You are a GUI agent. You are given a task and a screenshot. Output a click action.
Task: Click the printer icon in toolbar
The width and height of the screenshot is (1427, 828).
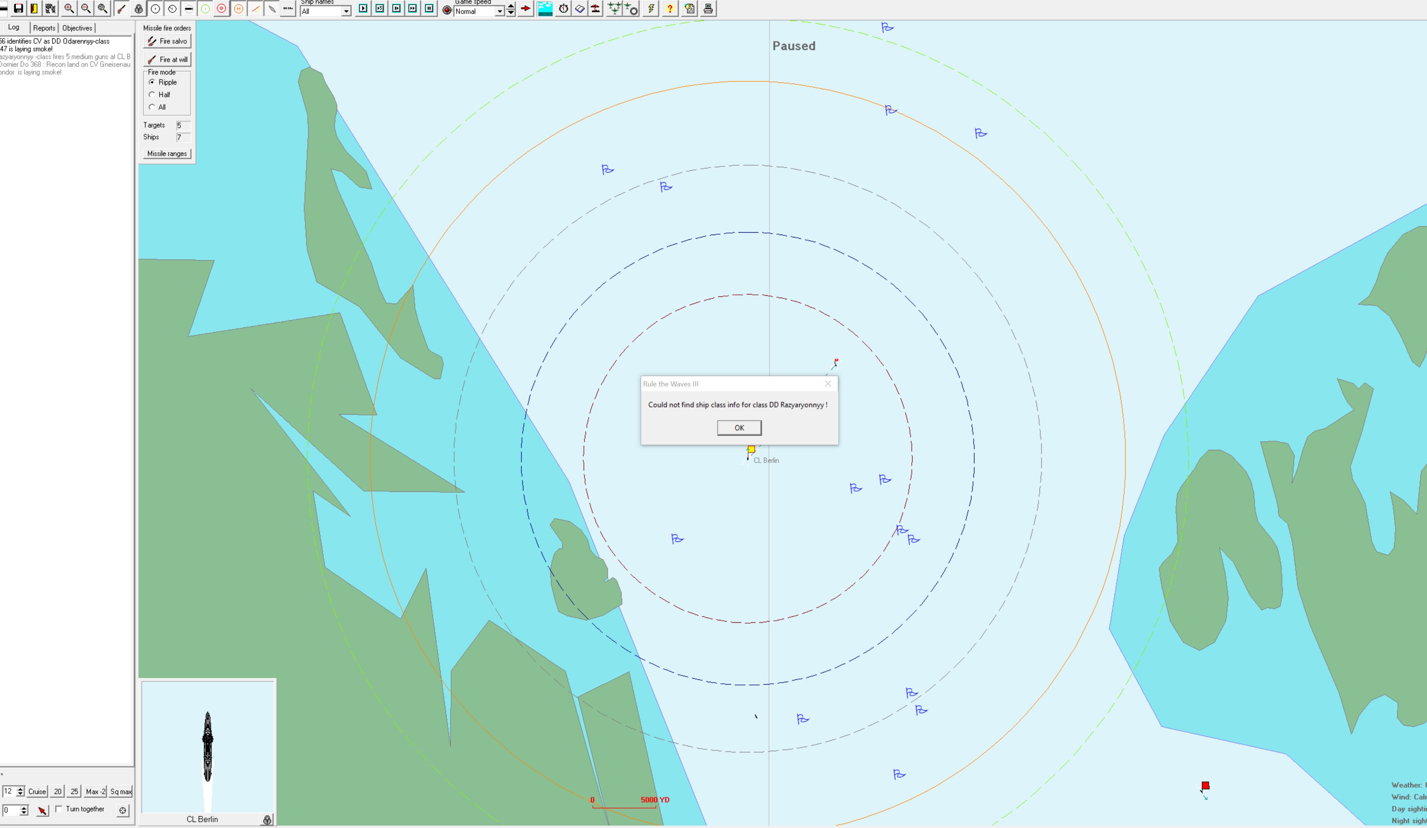click(x=709, y=8)
